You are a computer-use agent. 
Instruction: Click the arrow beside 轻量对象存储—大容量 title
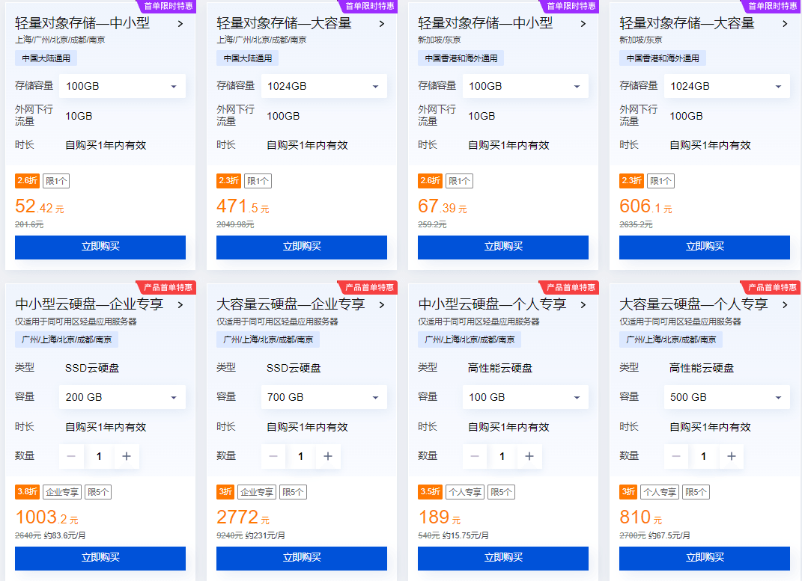(382, 24)
